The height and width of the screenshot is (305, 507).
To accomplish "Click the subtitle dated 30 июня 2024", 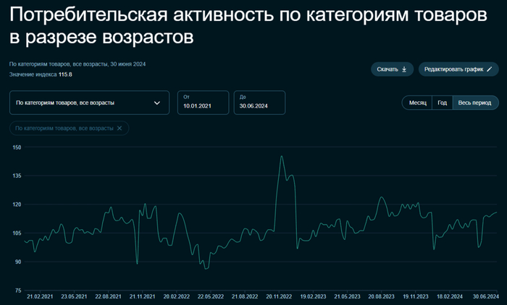I will [x=77, y=64].
